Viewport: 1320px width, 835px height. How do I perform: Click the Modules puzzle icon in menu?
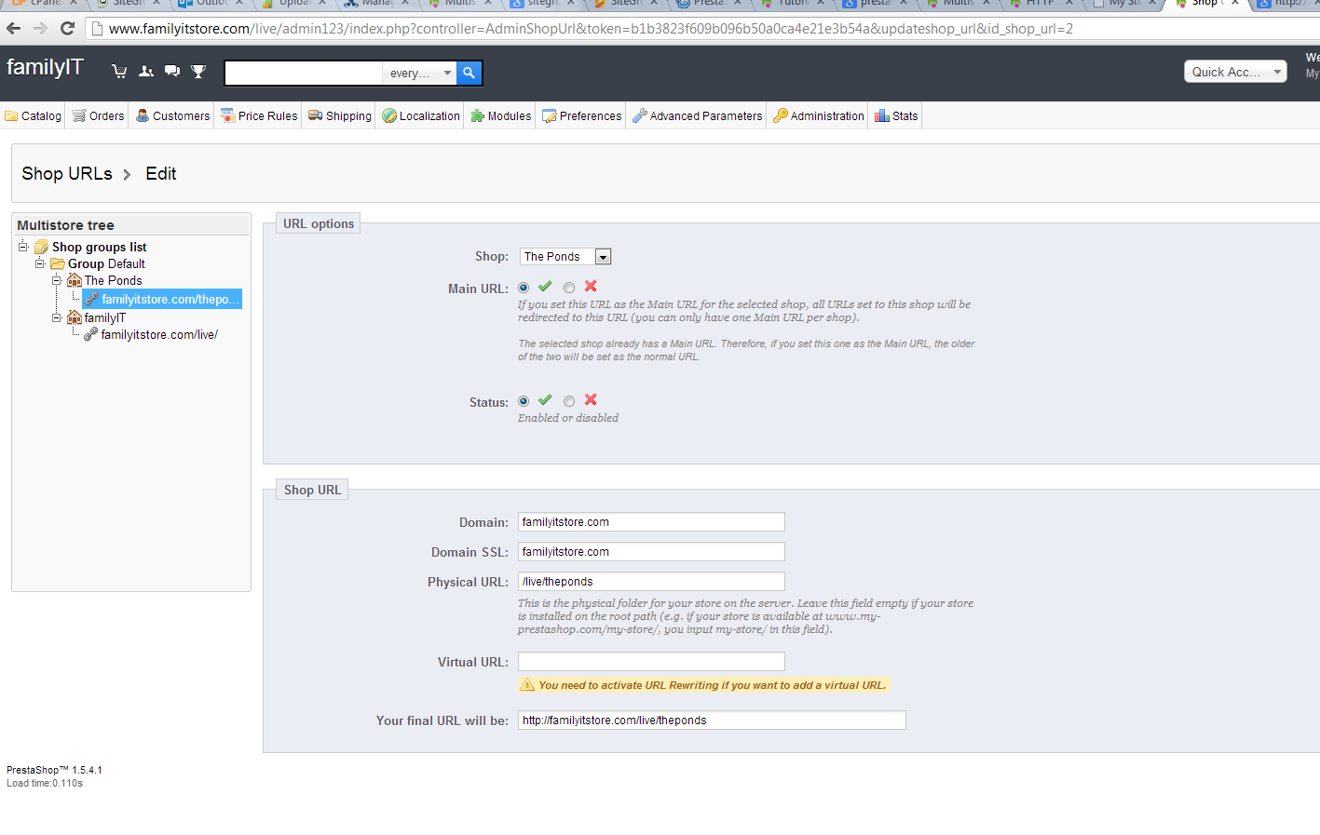tap(478, 116)
